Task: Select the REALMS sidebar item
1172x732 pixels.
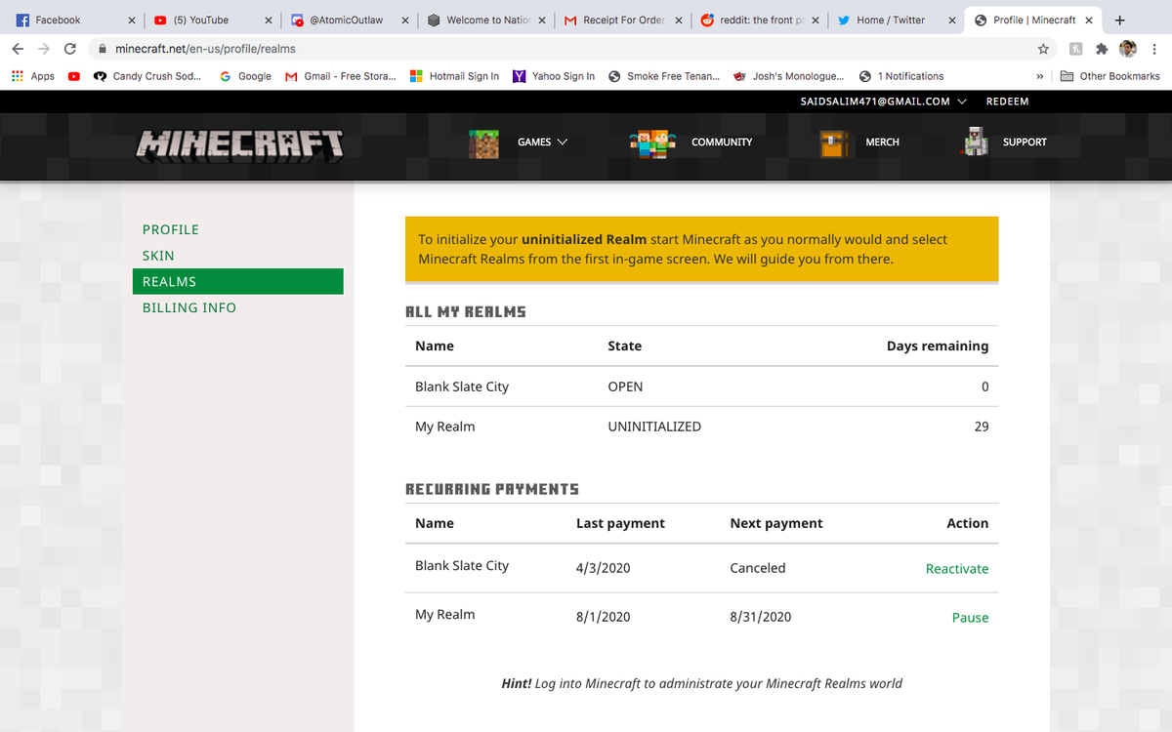Action: 237,281
